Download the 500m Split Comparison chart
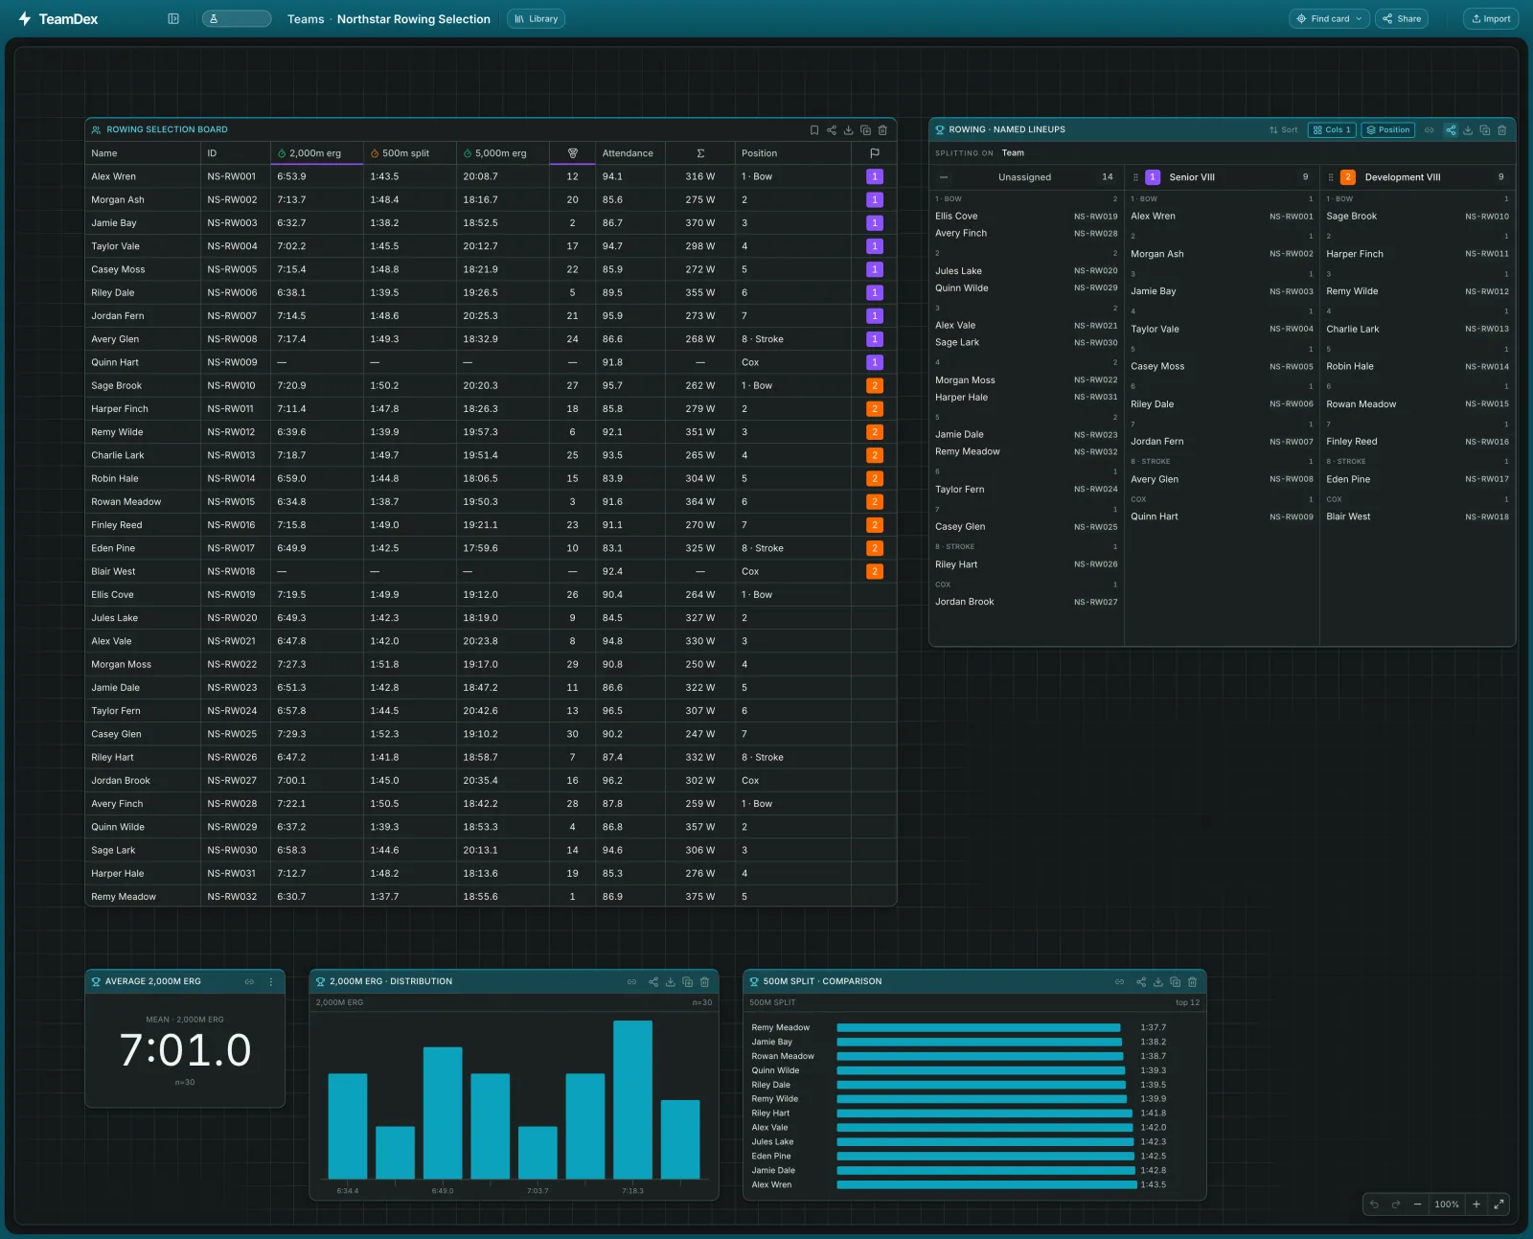 coord(1158,982)
